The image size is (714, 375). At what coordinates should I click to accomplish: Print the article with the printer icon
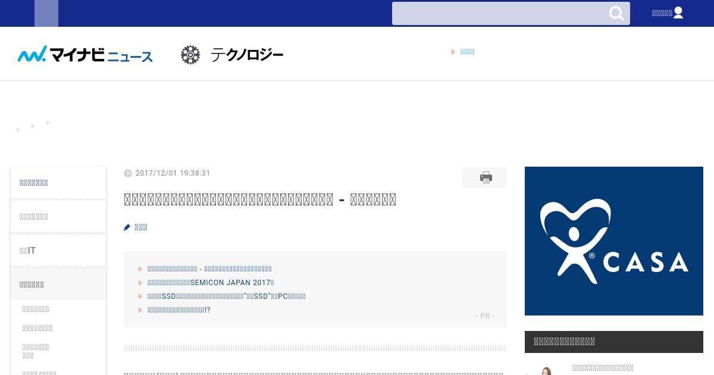tap(485, 177)
